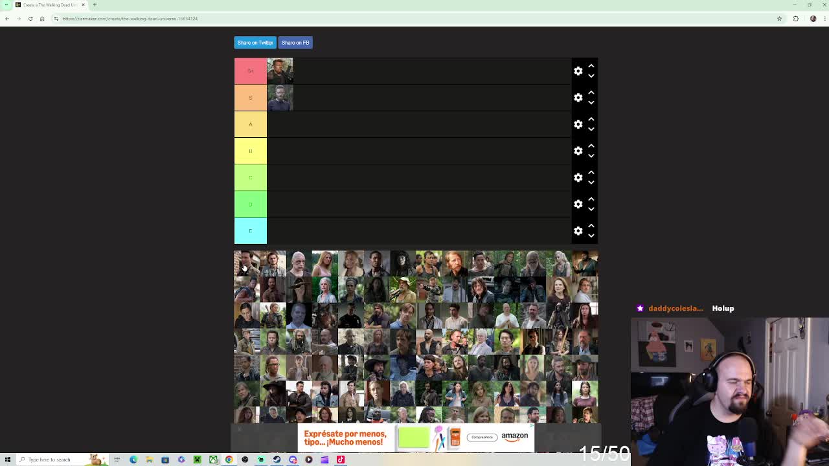Move the A tier row up
829x466 pixels.
pos(591,119)
